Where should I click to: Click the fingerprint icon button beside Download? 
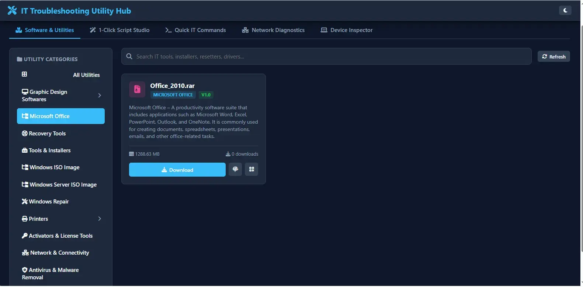pos(235,169)
